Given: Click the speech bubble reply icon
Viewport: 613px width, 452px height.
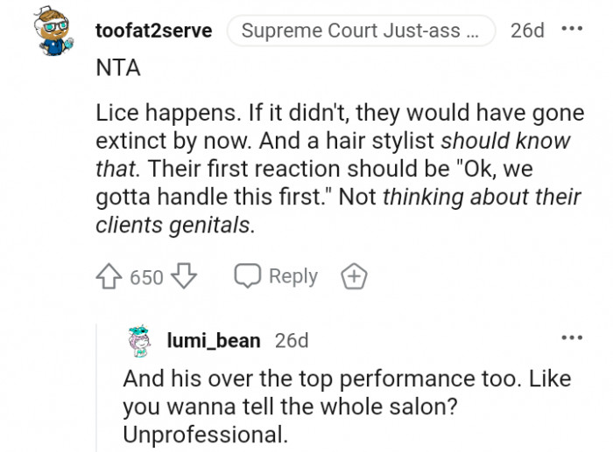Looking at the screenshot, I should point(250,276).
